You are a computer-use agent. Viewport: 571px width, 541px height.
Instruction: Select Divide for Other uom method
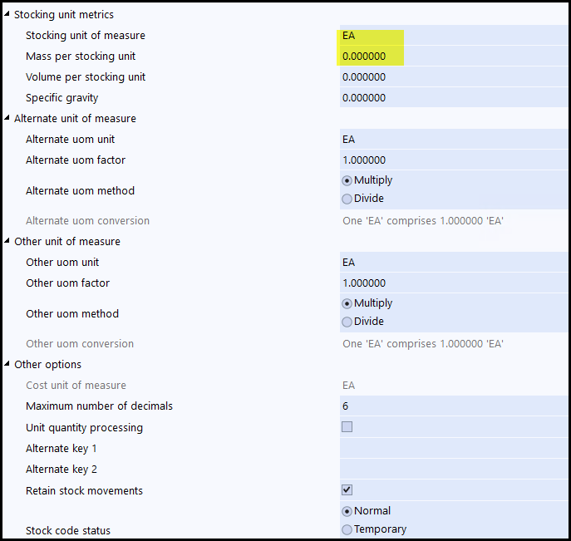pos(347,322)
